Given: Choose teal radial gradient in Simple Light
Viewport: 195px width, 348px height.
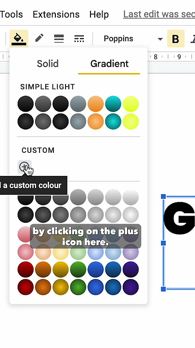Looking at the screenshot, I should click(113, 122).
